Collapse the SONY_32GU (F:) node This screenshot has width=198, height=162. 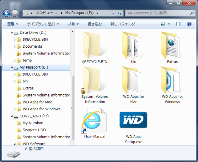[x=12, y=116]
